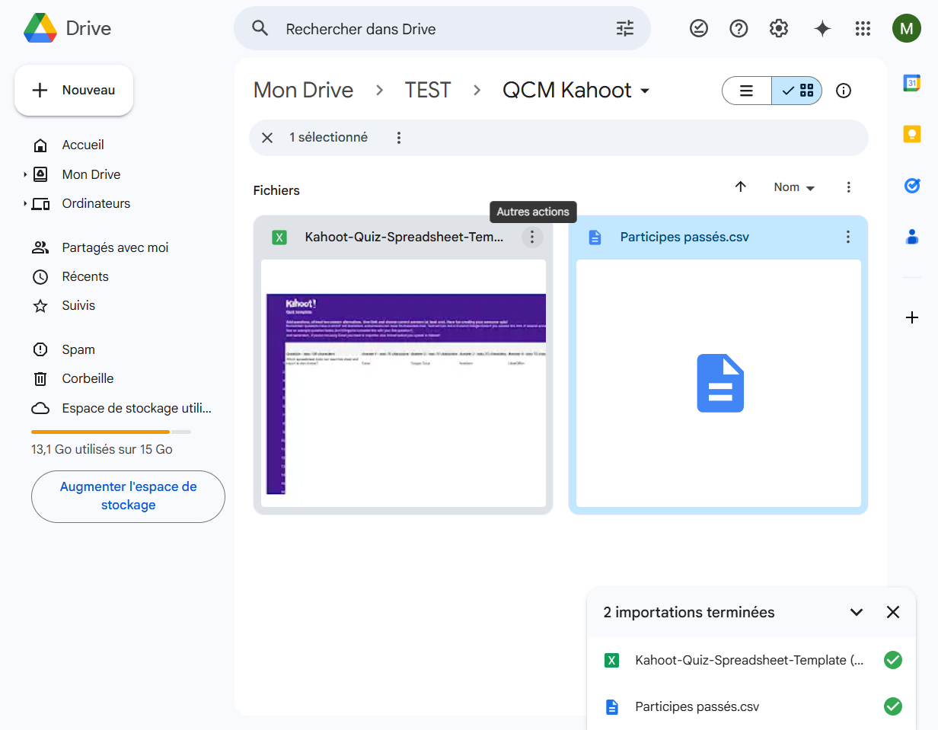This screenshot has height=730, width=938.
Task: Expand Mon Drive tree arrow
Action: (25, 174)
